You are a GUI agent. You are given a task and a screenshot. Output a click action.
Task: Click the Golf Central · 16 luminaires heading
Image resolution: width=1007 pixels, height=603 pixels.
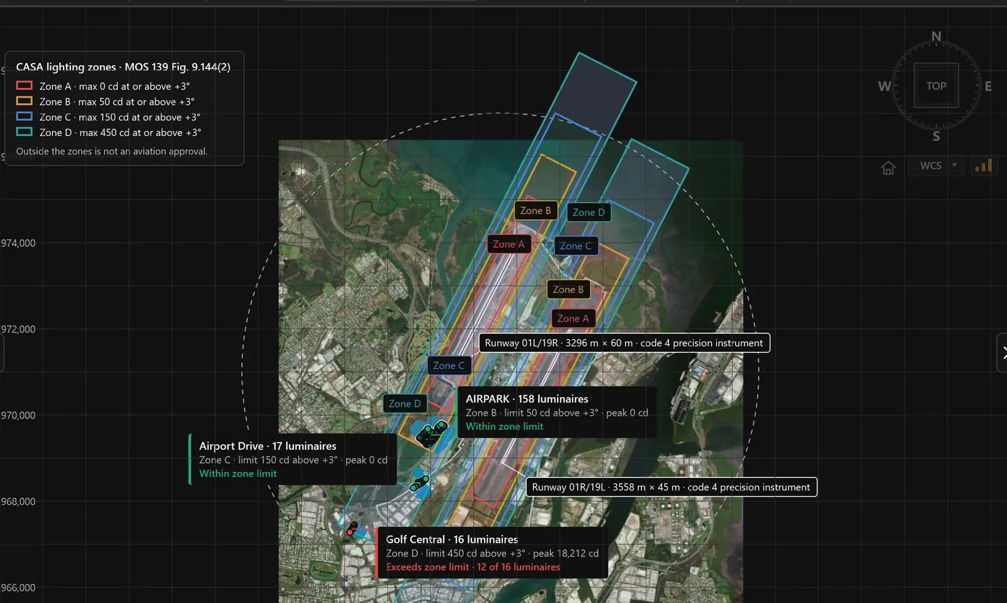(452, 539)
